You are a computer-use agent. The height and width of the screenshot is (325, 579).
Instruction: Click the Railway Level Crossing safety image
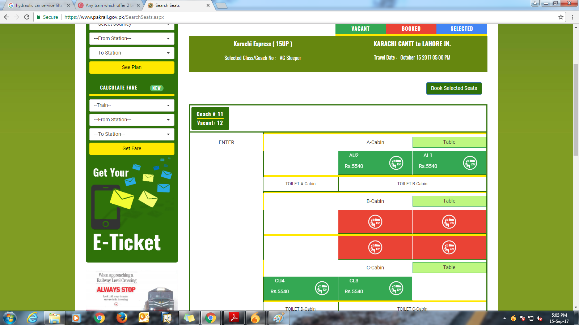132,290
